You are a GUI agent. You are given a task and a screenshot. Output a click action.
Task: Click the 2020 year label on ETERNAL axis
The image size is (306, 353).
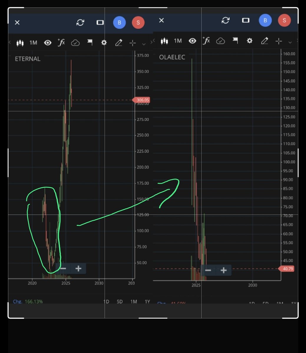[32, 283]
